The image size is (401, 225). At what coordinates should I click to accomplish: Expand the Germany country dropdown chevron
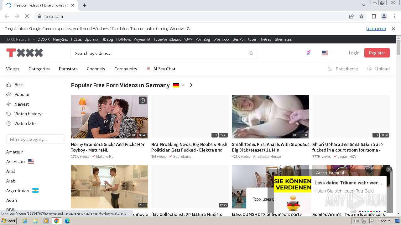tap(183, 85)
